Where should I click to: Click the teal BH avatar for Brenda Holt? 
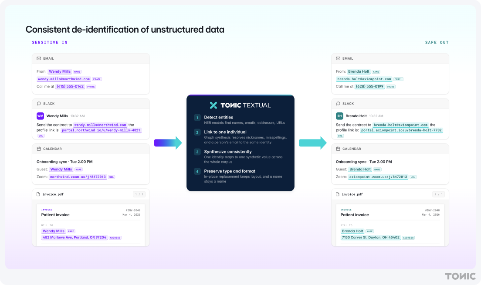[x=339, y=115]
